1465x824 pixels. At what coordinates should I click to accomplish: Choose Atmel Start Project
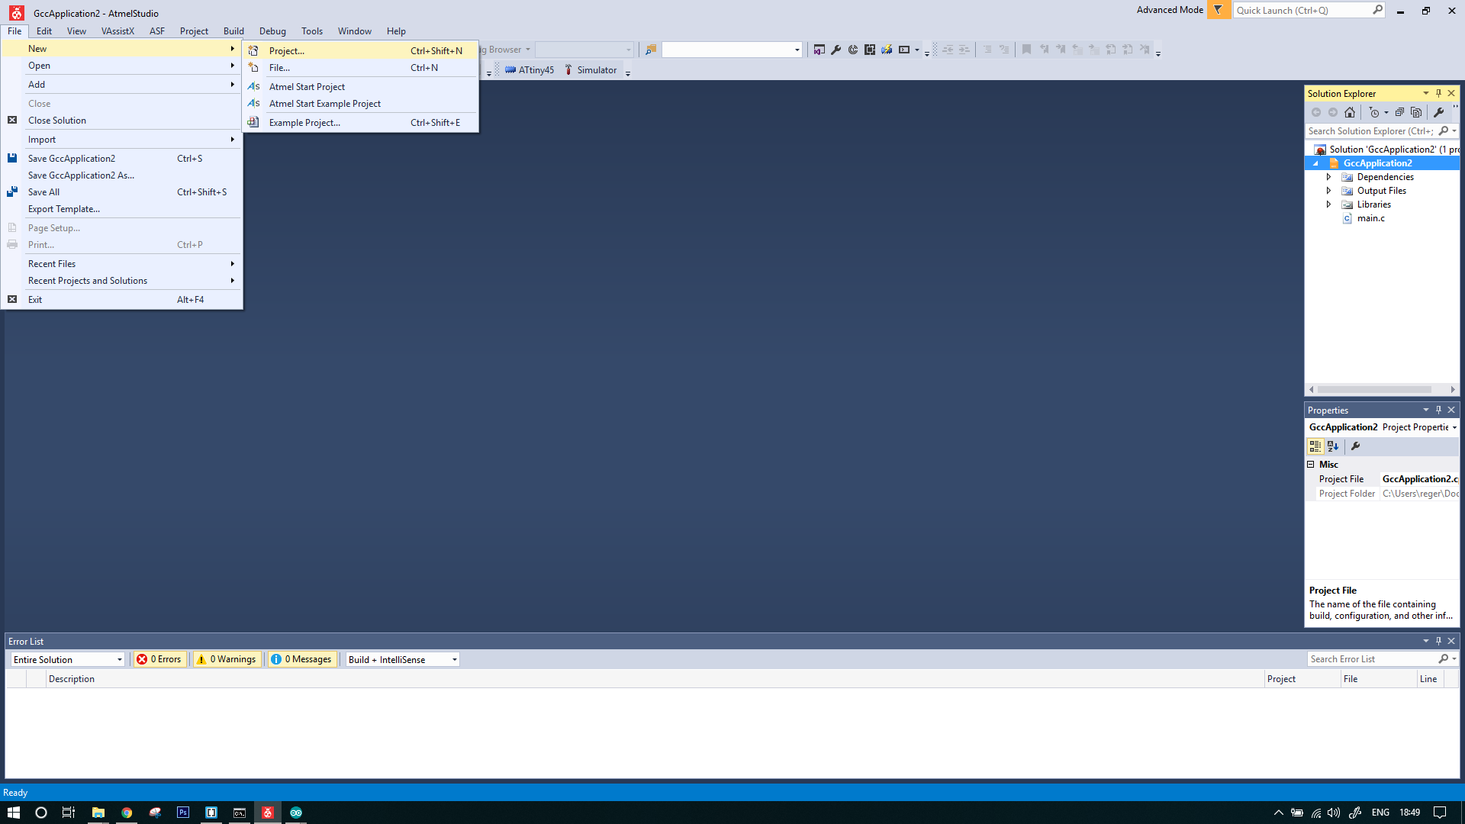360,87
